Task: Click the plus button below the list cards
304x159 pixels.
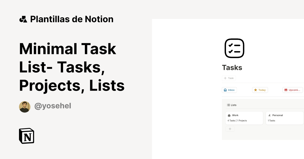Action: (x=230, y=129)
